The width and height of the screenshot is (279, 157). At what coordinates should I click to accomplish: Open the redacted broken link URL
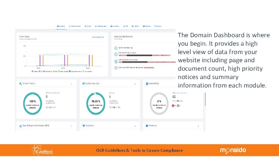click(x=144, y=55)
